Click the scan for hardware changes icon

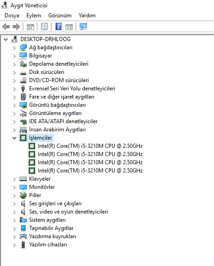83,26
